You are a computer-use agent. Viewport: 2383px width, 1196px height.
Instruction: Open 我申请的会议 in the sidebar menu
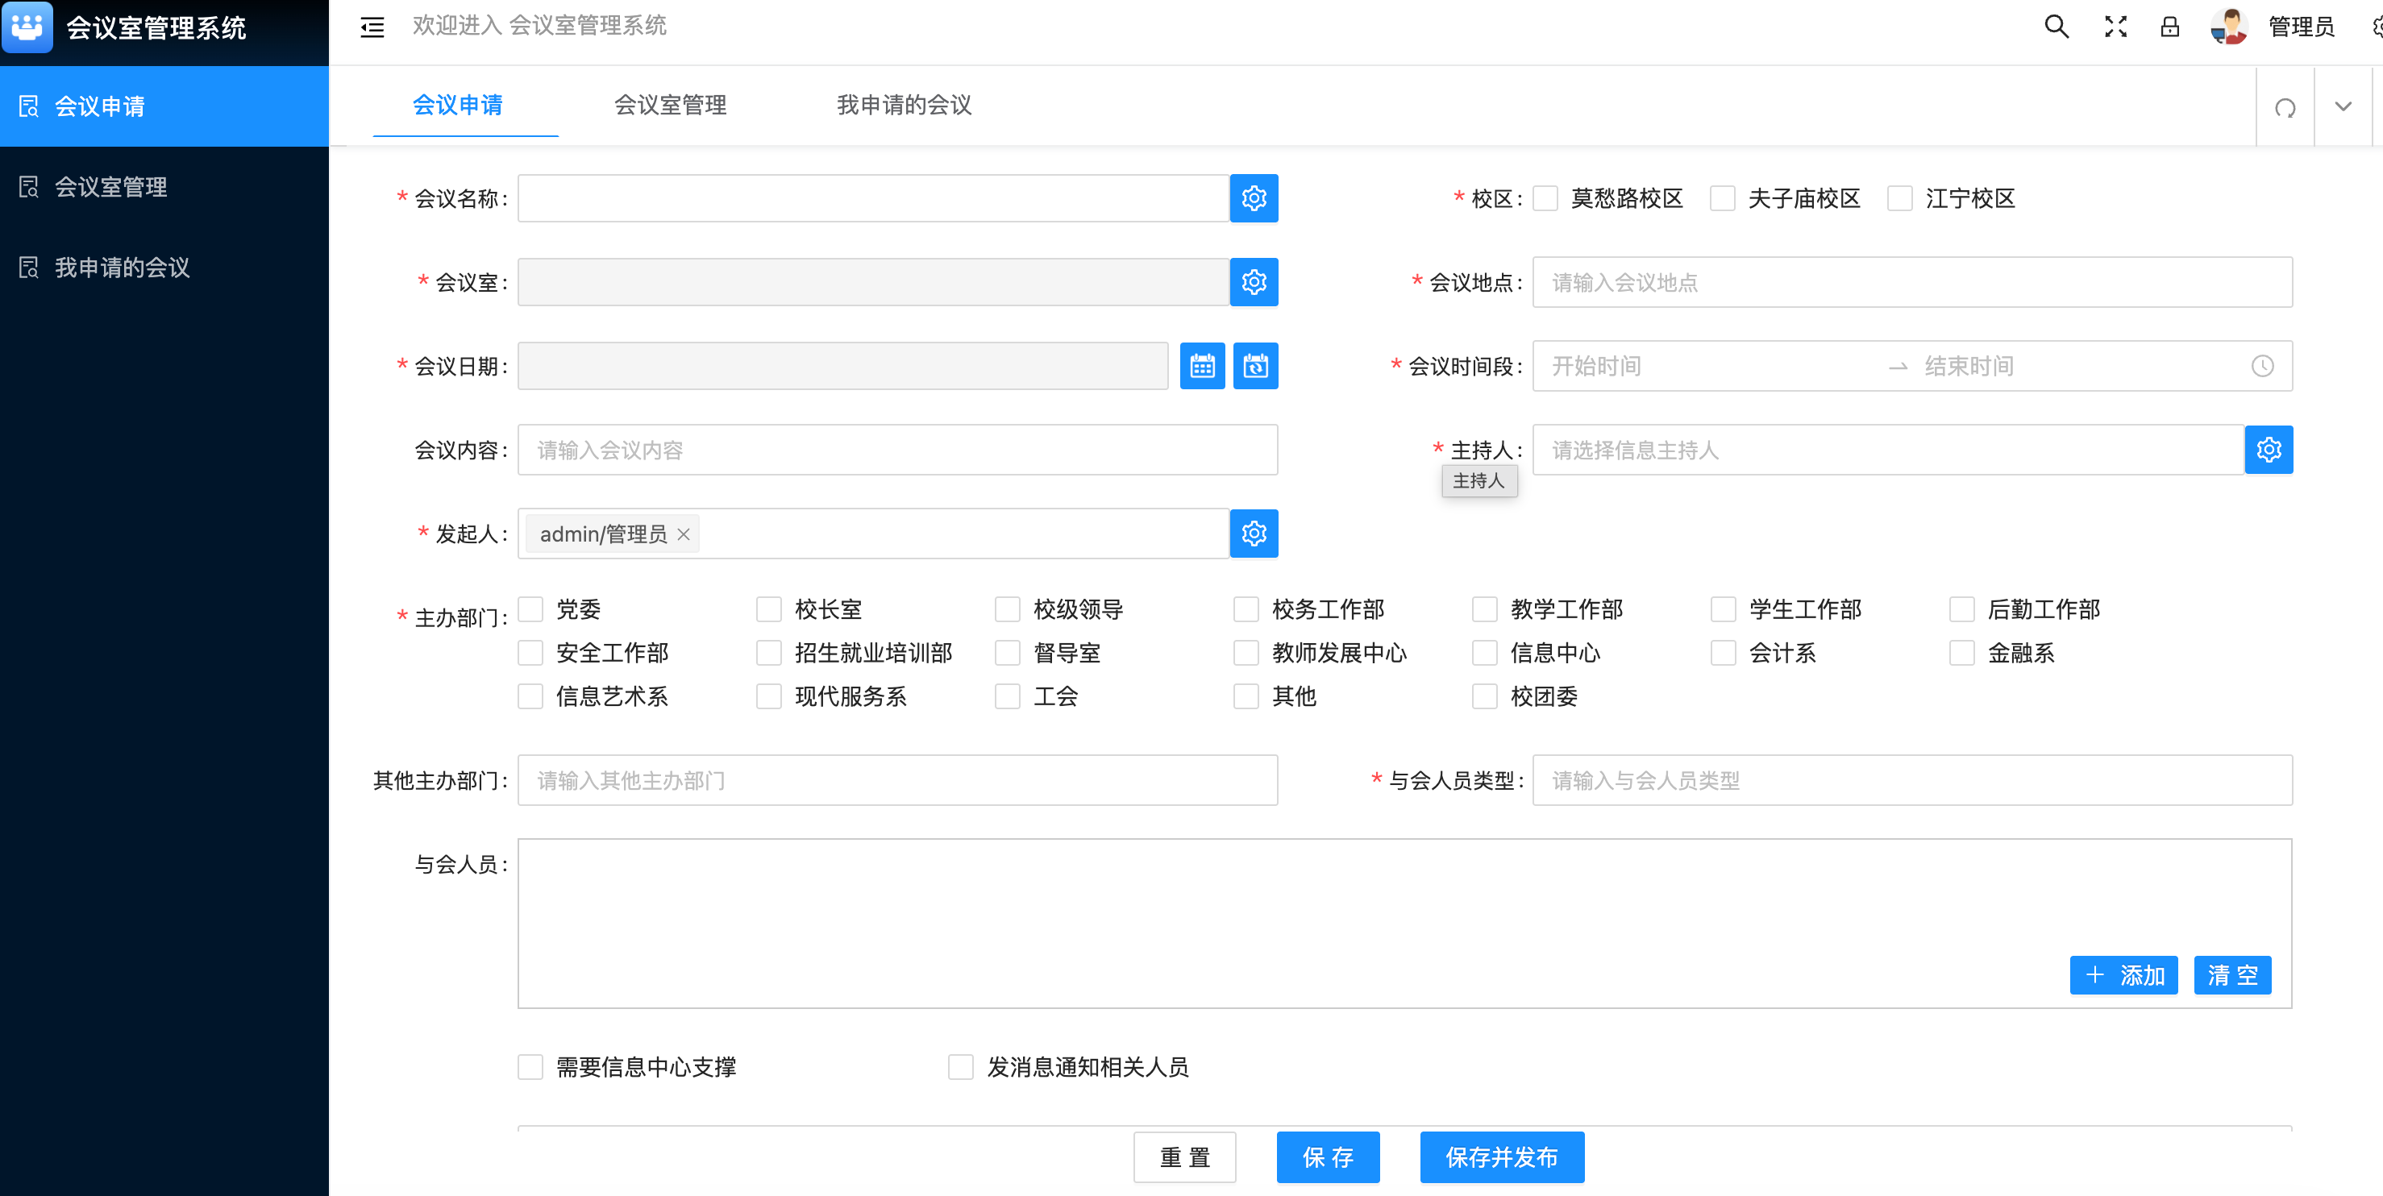[x=164, y=268]
